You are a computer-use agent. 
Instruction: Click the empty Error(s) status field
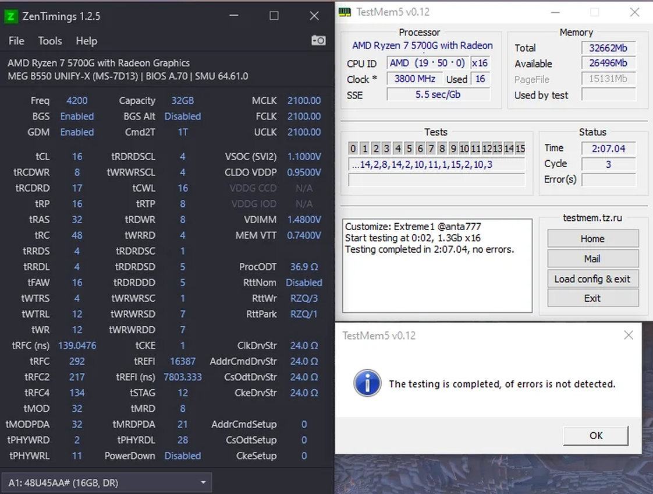608,179
